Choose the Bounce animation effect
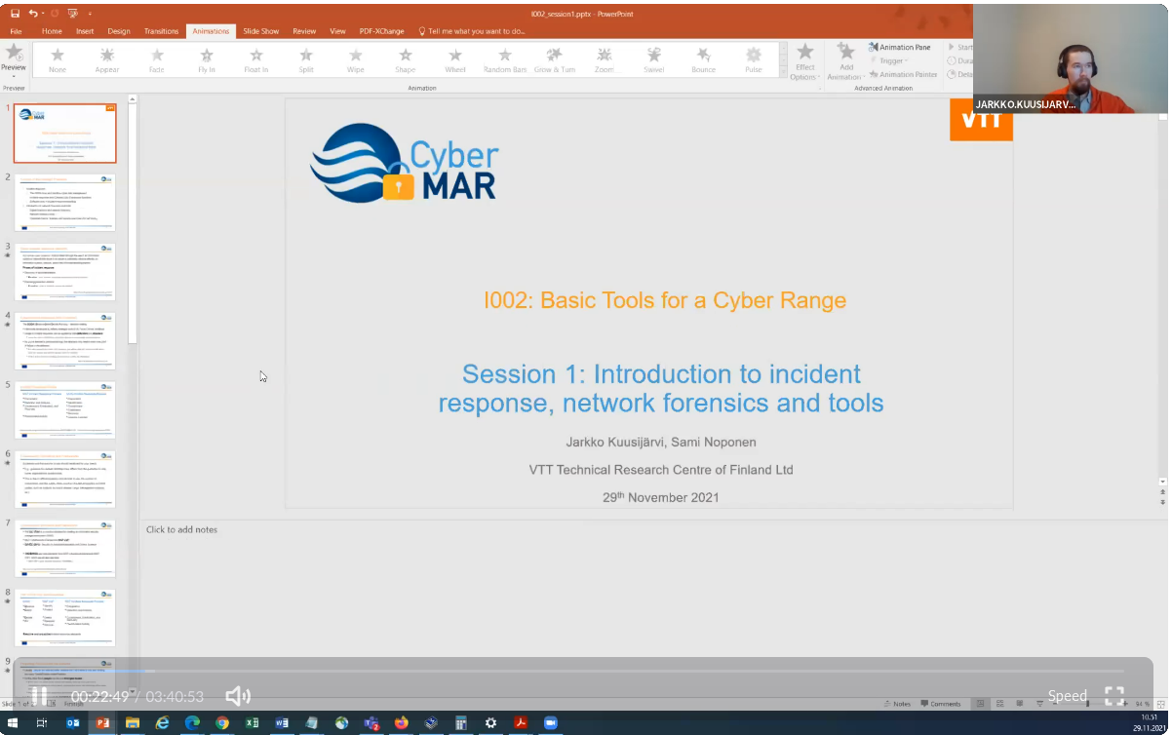 [x=703, y=59]
